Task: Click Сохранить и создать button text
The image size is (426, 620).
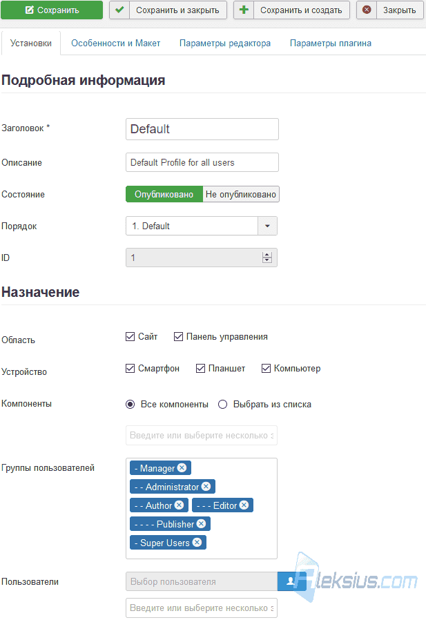Action: pos(301,10)
